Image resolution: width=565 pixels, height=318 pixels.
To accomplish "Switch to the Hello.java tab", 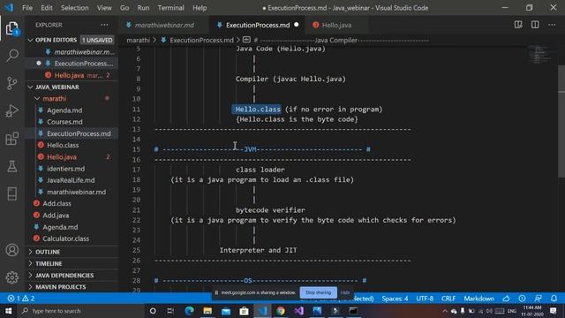I will click(x=336, y=25).
